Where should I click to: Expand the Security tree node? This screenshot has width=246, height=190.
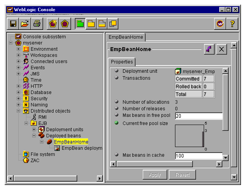[x=18, y=98]
